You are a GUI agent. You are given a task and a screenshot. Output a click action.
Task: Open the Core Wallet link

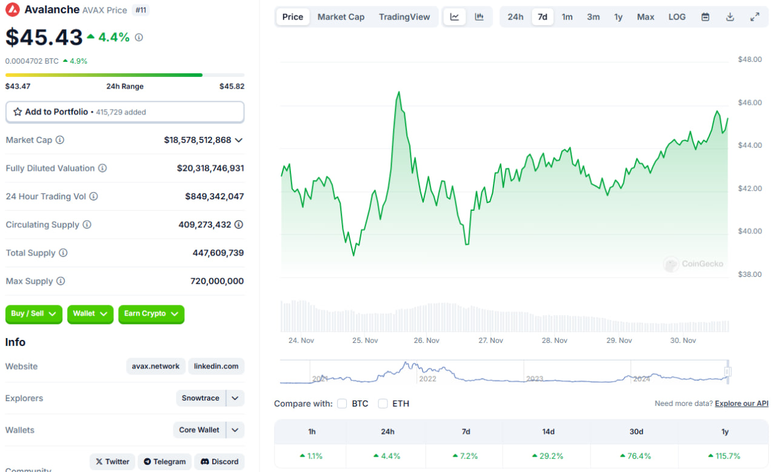[x=199, y=430]
